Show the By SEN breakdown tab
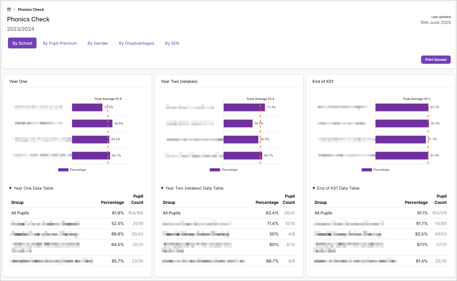Viewport: 457px width, 281px height. click(x=172, y=43)
